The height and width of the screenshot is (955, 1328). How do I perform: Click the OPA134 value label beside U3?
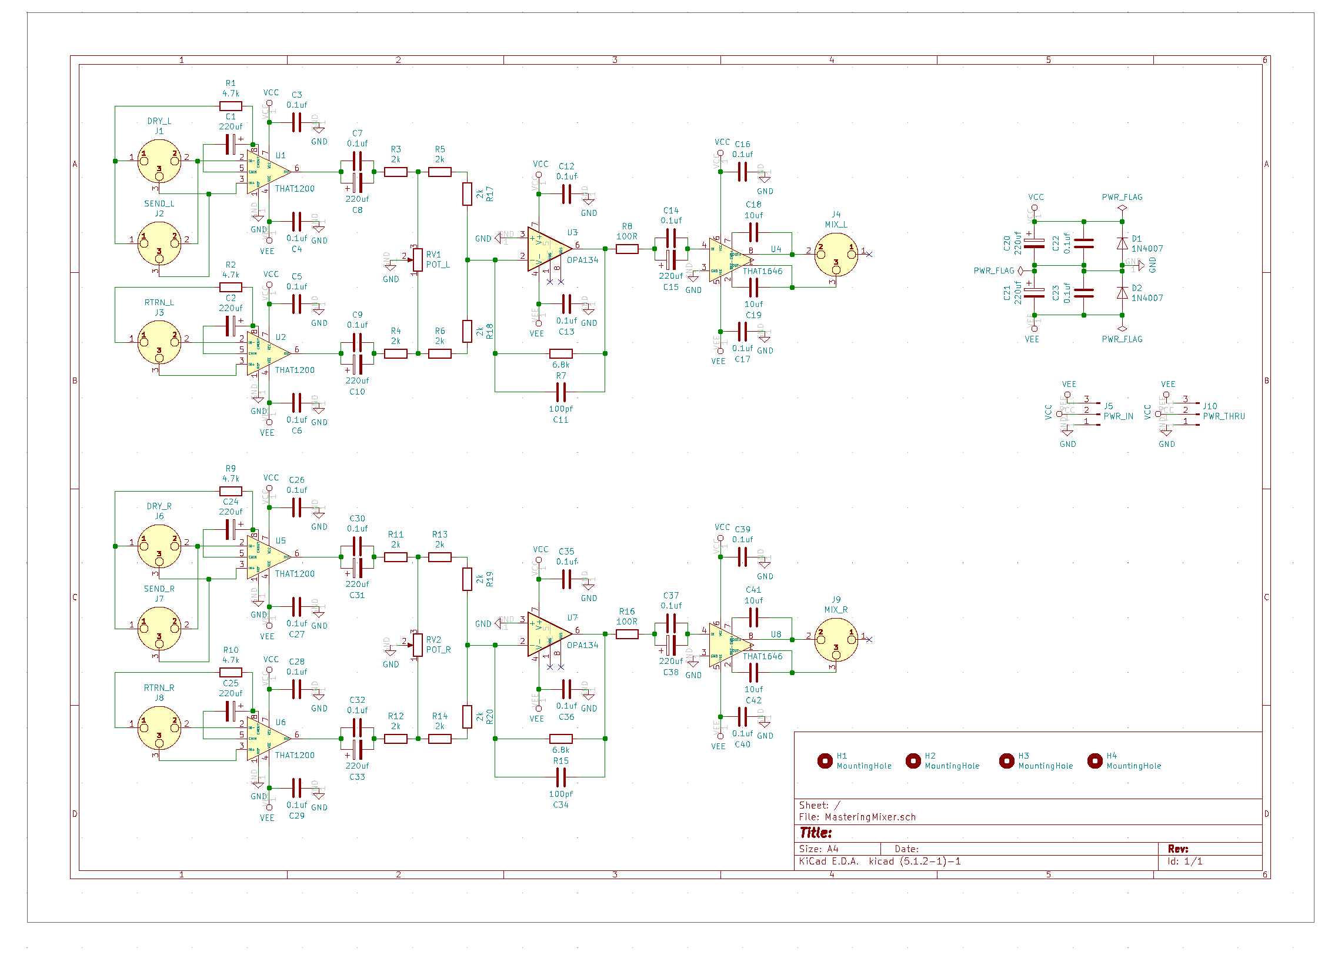pyautogui.click(x=582, y=260)
